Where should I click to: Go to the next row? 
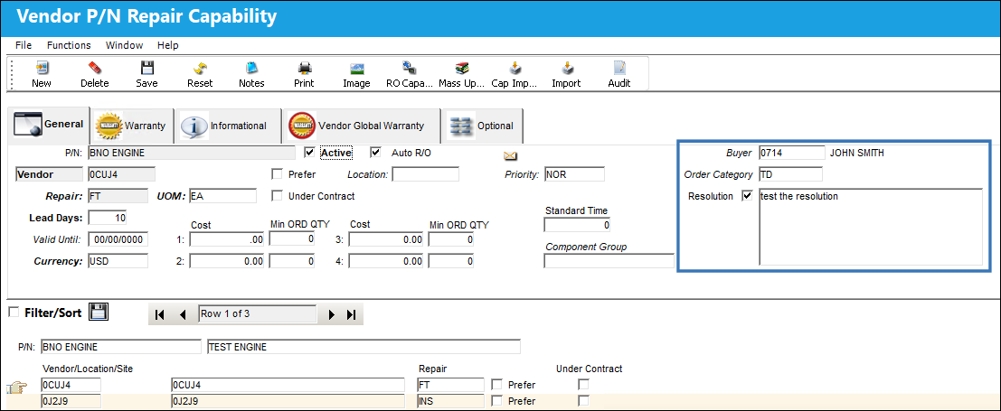tap(331, 314)
